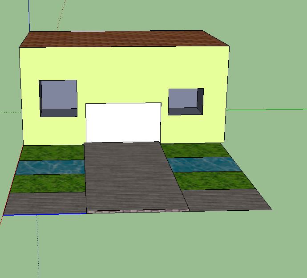The width and height of the screenshot is (307, 278).
Task: Click the blue vertical axis above the roof
Action: (29, 16)
